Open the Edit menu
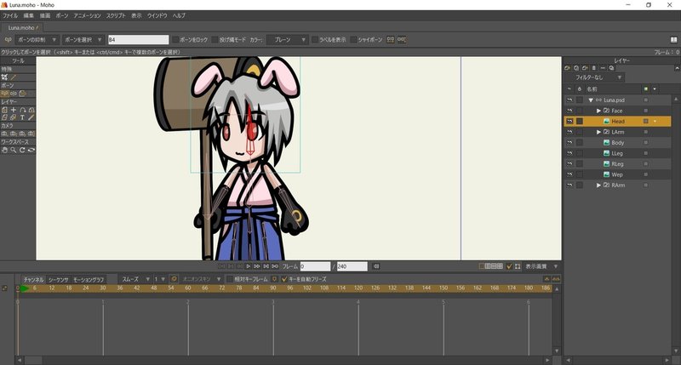Viewport: 681px width, 365px height. tap(29, 15)
